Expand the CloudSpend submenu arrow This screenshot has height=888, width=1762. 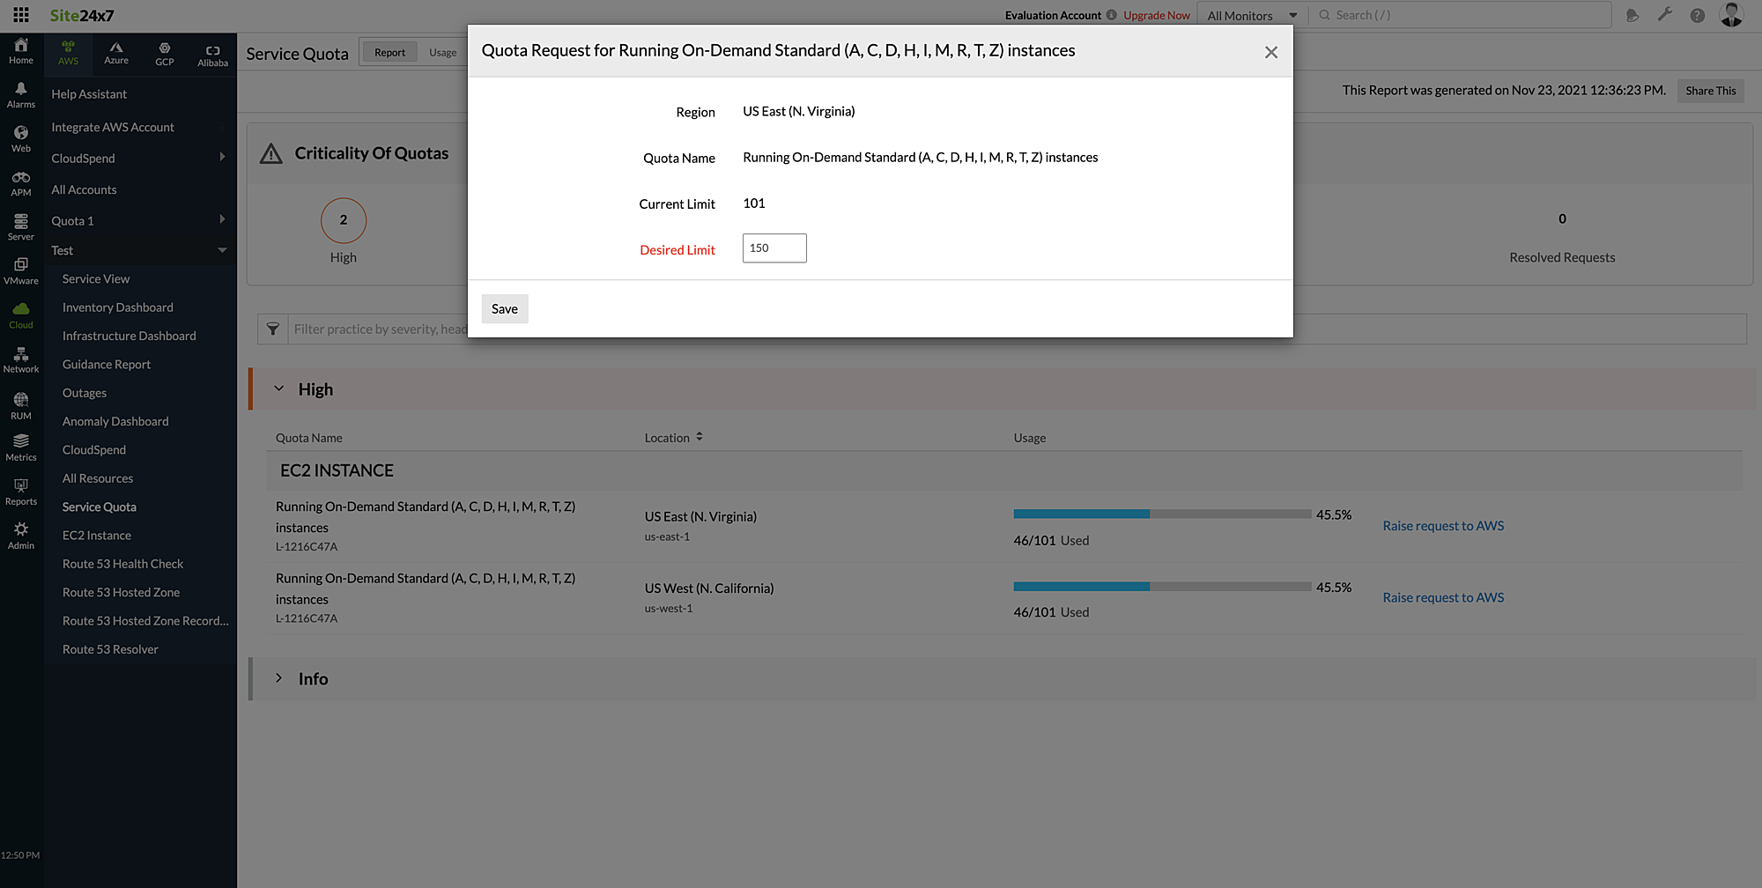coord(222,158)
